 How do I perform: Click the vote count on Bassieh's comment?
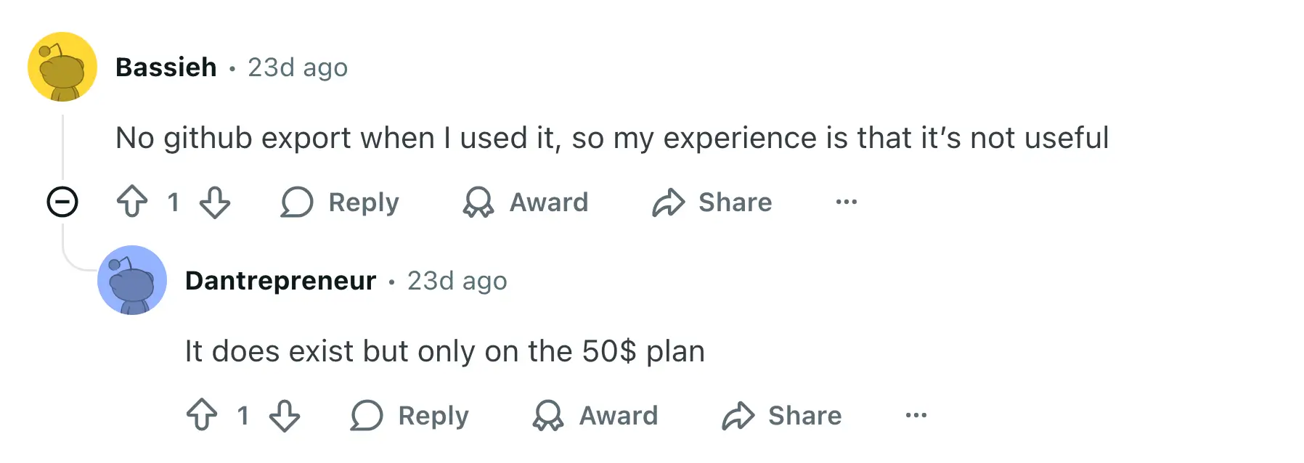coord(174,202)
